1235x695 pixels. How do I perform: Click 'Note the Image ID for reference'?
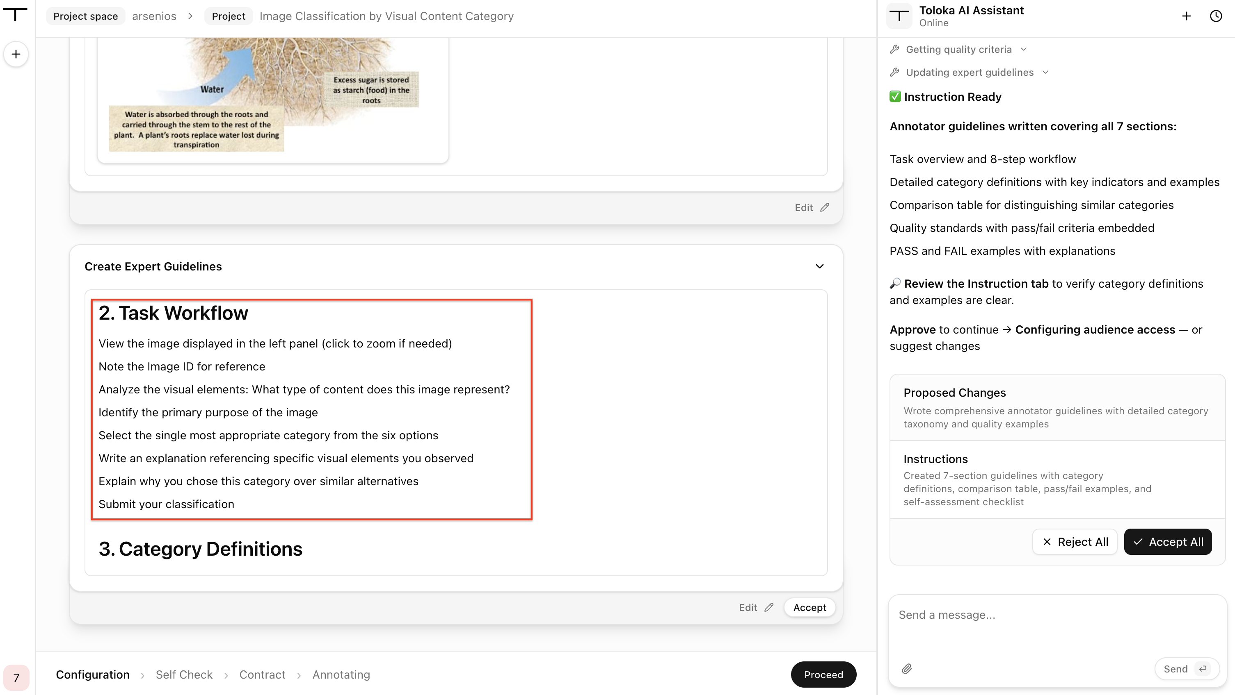coord(182,366)
